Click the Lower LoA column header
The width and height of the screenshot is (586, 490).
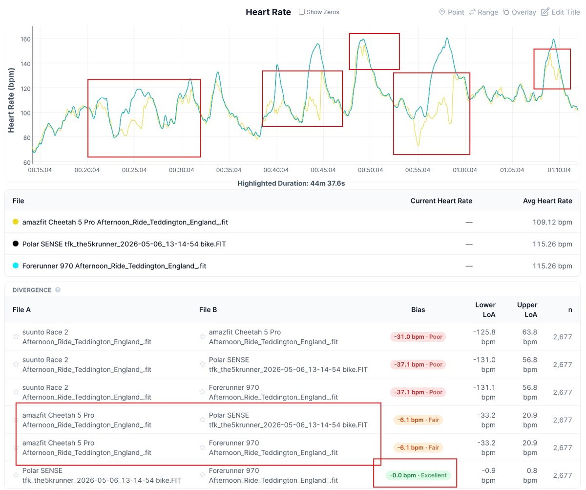(485, 310)
